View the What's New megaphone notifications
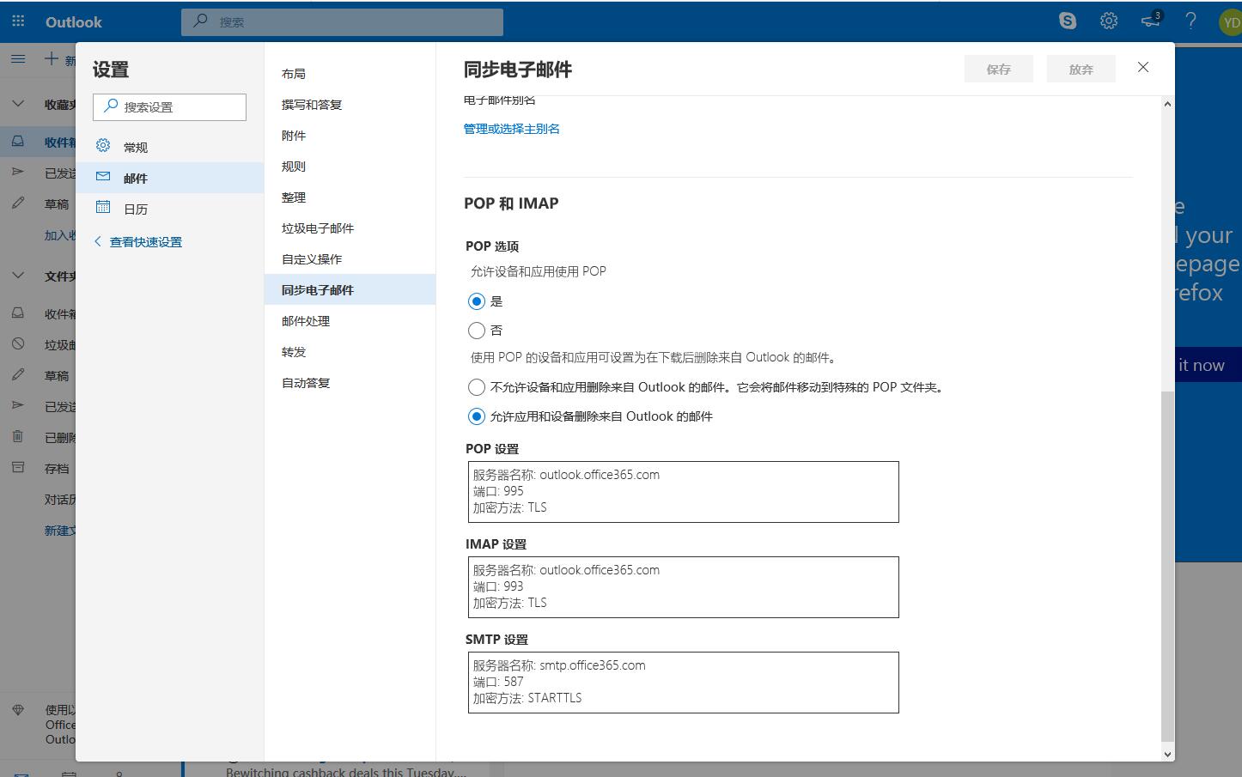 tap(1149, 21)
